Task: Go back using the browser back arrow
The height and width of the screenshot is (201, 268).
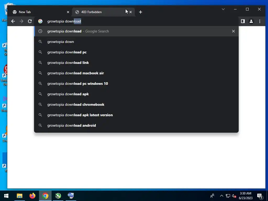Action: 13,21
